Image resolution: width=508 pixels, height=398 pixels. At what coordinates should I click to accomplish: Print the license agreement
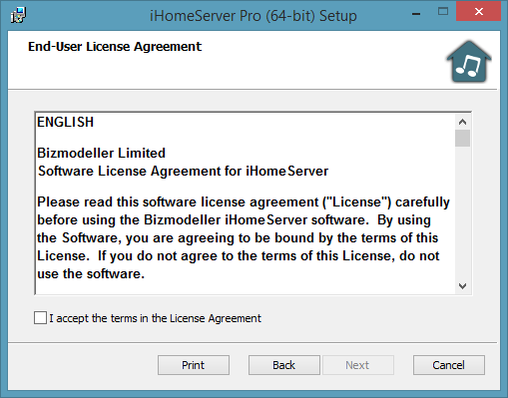click(x=194, y=365)
